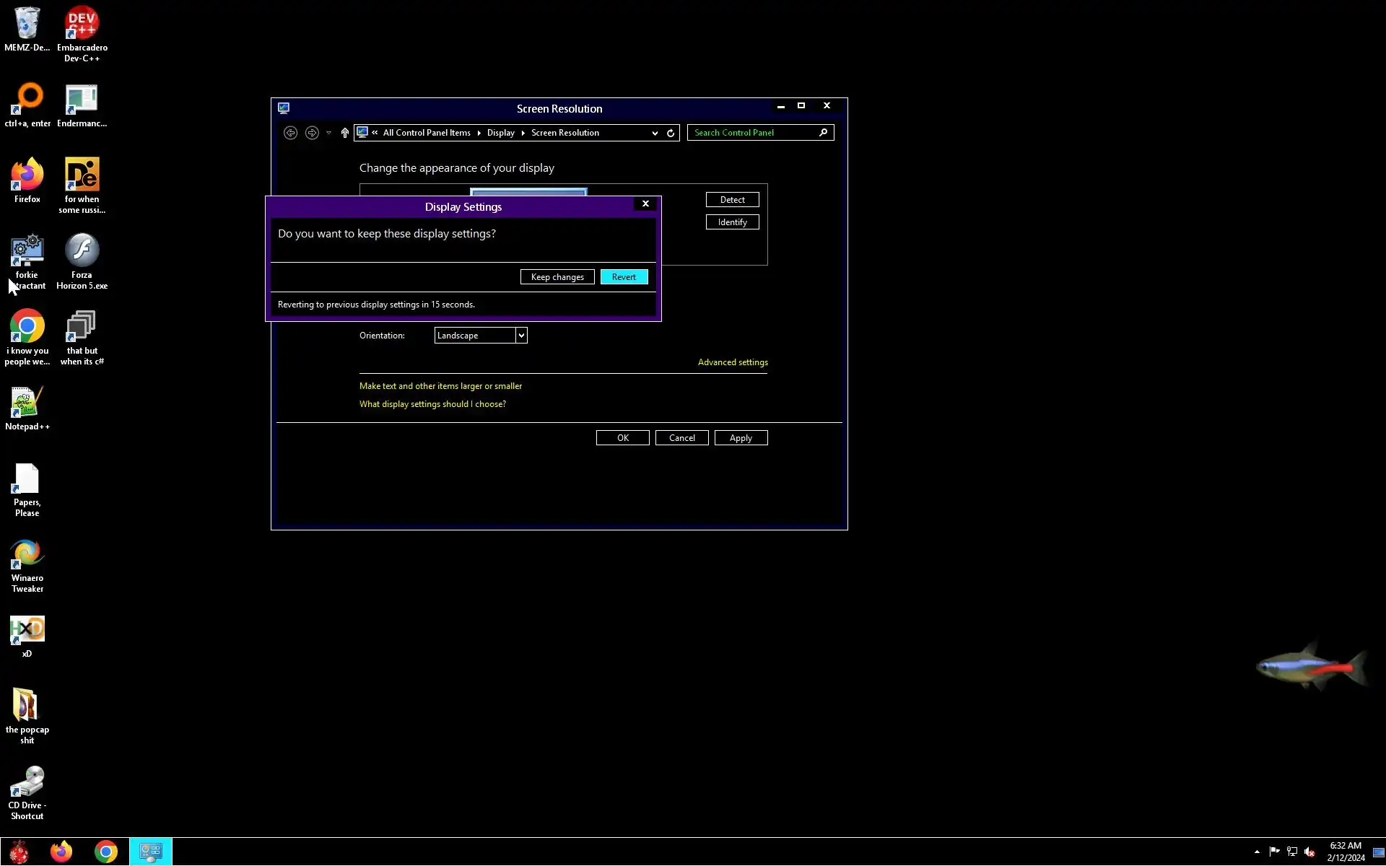The width and height of the screenshot is (1386, 866).
Task: Click Chrome icon in taskbar
Action: pos(106,852)
